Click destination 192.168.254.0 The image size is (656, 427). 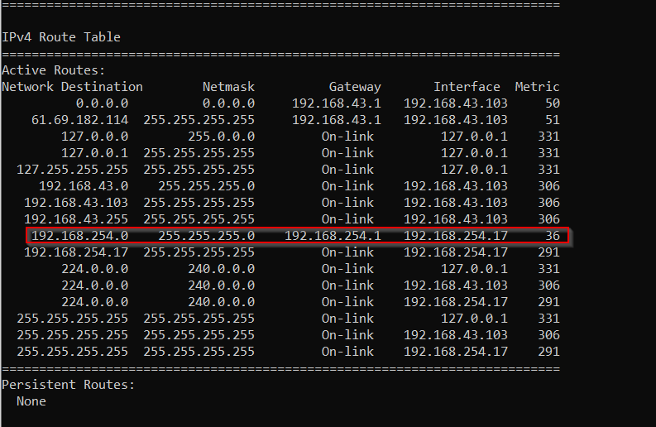click(79, 235)
